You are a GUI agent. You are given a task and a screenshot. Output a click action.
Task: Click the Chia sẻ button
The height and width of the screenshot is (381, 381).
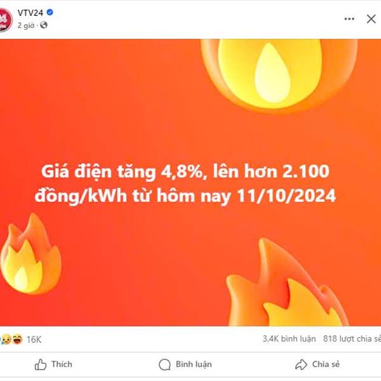click(317, 364)
